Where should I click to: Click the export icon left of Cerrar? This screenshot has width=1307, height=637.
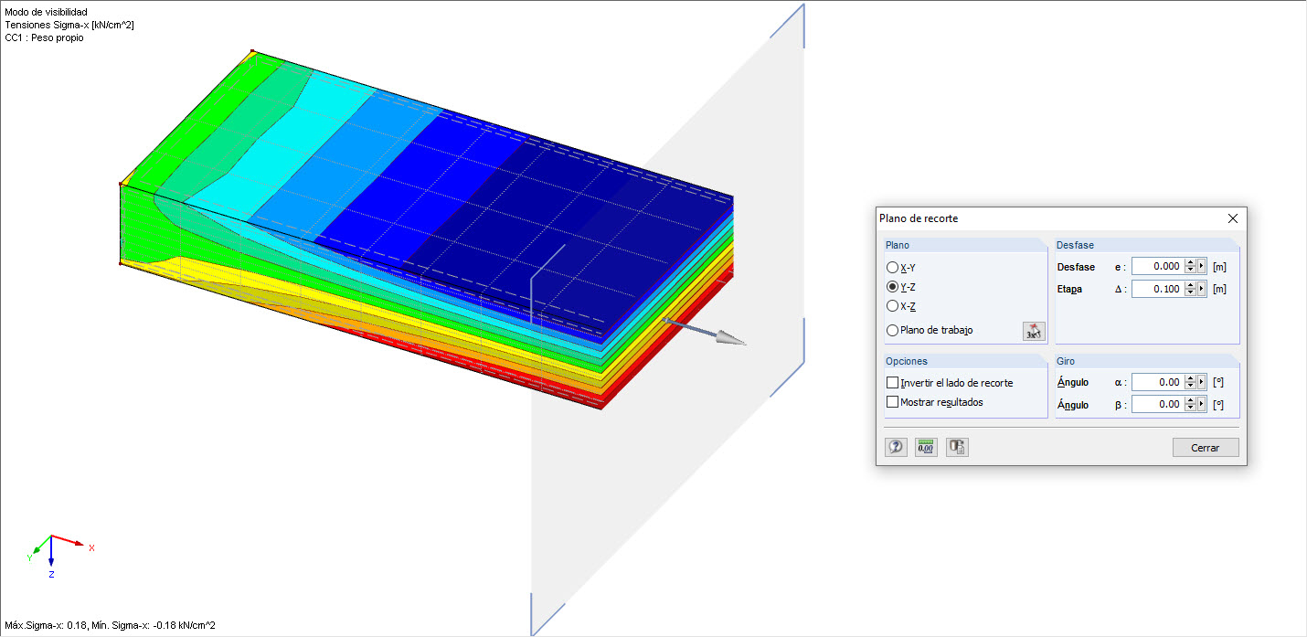coord(957,447)
